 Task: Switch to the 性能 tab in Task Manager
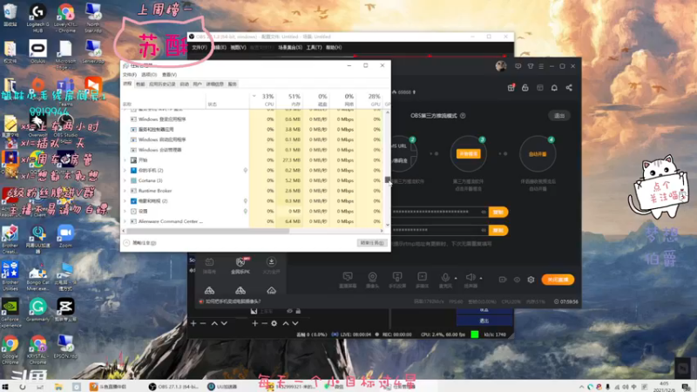140,84
